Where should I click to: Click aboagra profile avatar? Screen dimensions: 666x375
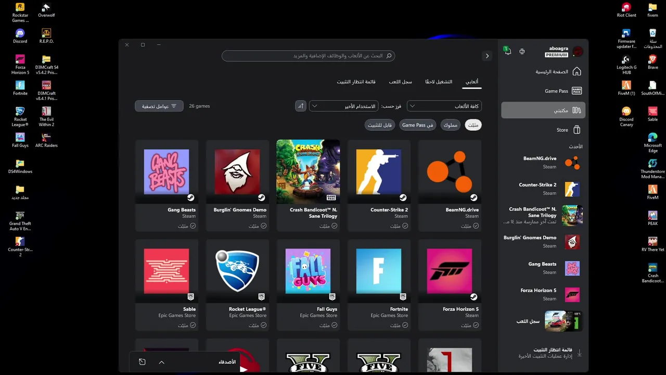tap(578, 52)
